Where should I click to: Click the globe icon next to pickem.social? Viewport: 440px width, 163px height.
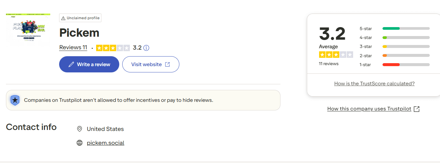click(x=79, y=143)
